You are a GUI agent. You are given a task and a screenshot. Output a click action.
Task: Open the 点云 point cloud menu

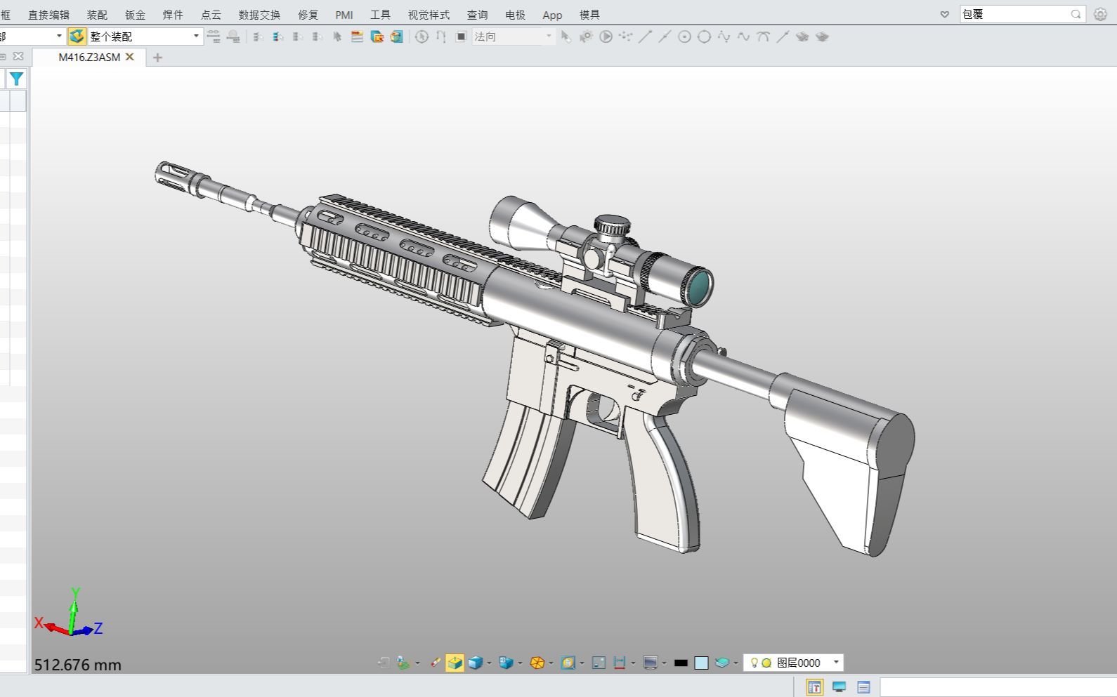(211, 15)
